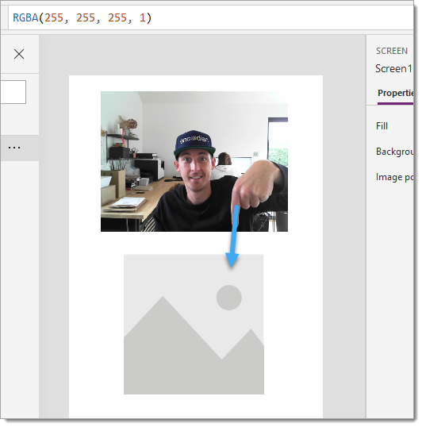Viewport: 422px width, 427px height.
Task: Click the sun circle in image placeholder
Action: (228, 298)
